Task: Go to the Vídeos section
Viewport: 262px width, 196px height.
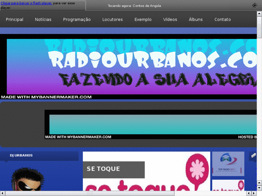Action: point(170,19)
